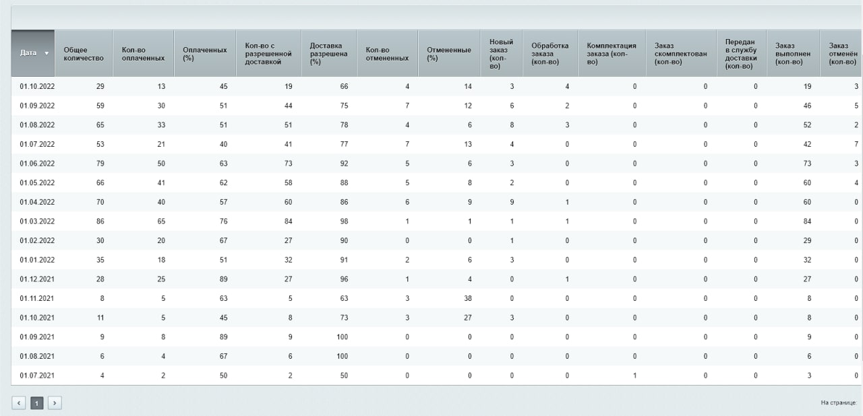Sort by Кол-во оплаченных column header
Screen dimensions: 863x416
point(143,54)
